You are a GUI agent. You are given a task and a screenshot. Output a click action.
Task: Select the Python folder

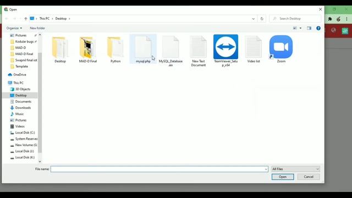pos(116,50)
